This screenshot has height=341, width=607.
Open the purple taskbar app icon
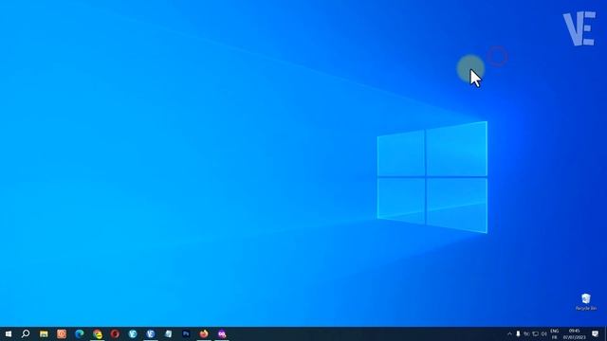222,333
